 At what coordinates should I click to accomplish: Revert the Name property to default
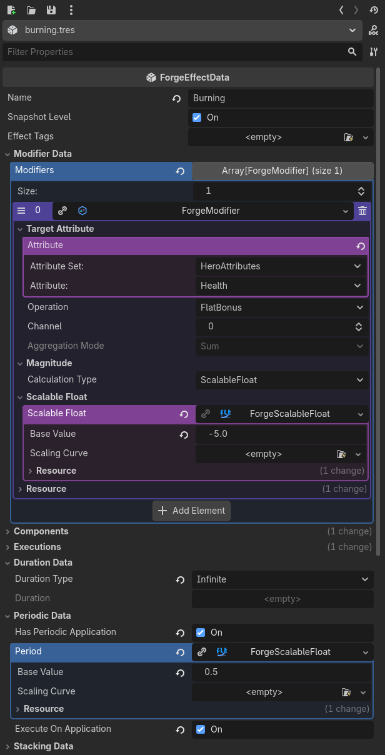click(x=177, y=99)
